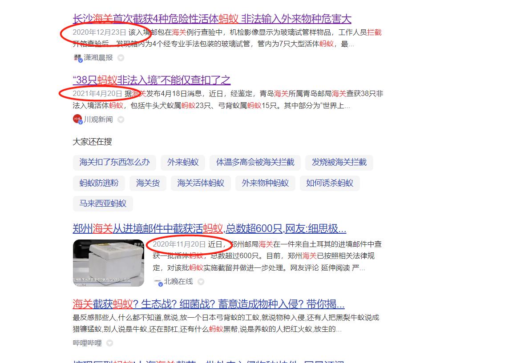Open the dropdown arrow beside 哔哩哔哩
Viewport: 517px width, 363px height.
point(109,343)
